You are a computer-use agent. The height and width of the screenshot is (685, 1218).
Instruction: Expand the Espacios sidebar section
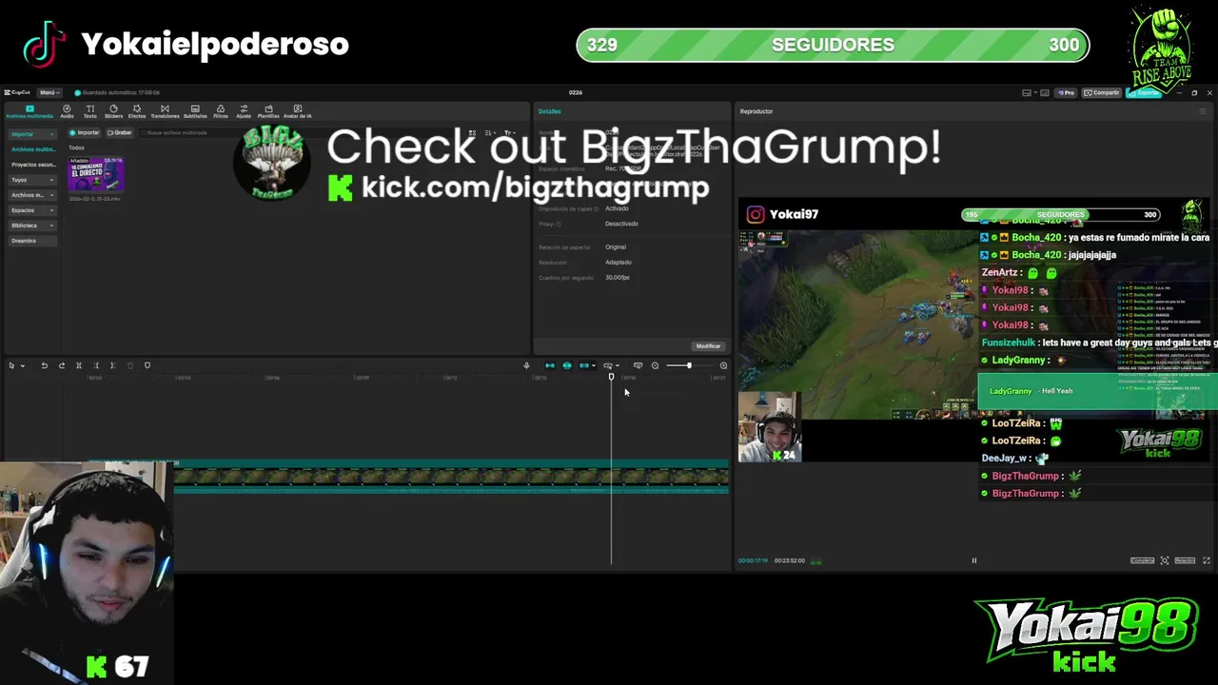coord(32,210)
